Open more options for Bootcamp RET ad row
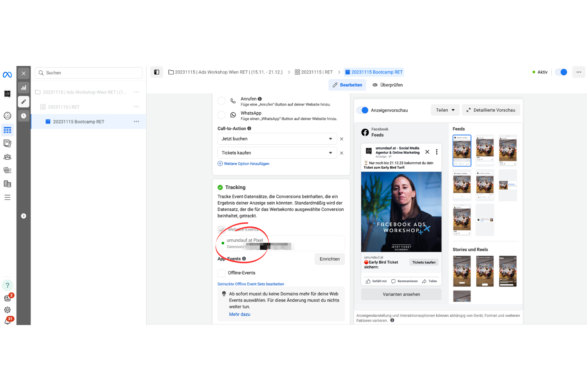 coord(136,122)
